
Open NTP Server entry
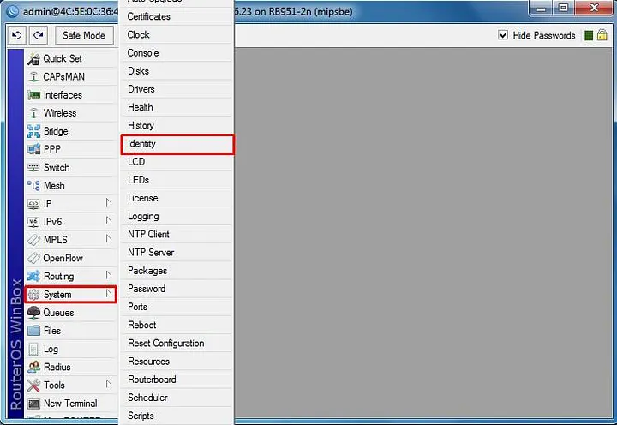click(x=177, y=252)
